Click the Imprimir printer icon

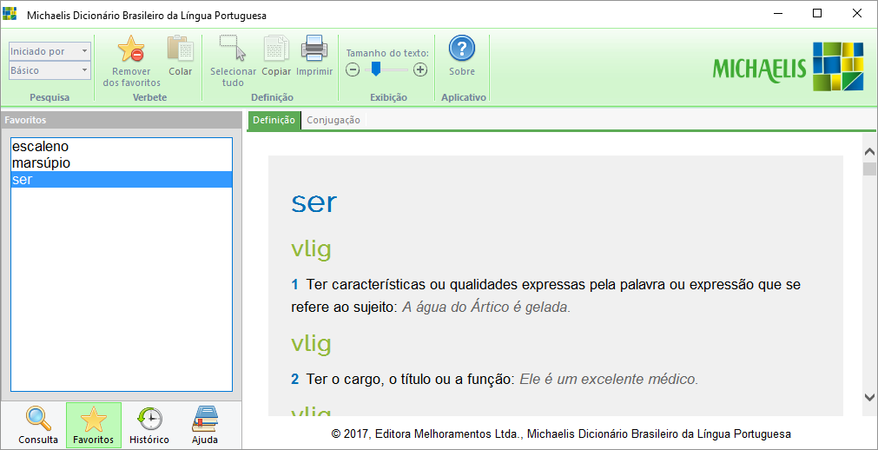314,48
